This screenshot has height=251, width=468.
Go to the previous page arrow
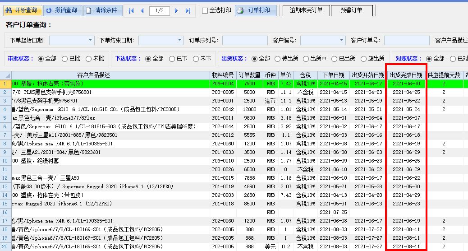[142, 11]
